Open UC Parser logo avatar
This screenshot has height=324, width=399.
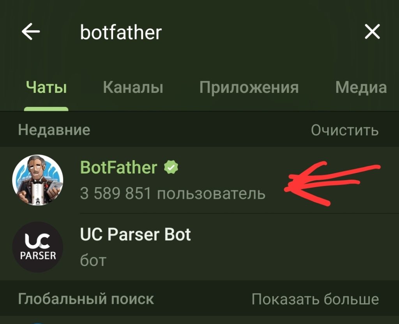(38, 247)
